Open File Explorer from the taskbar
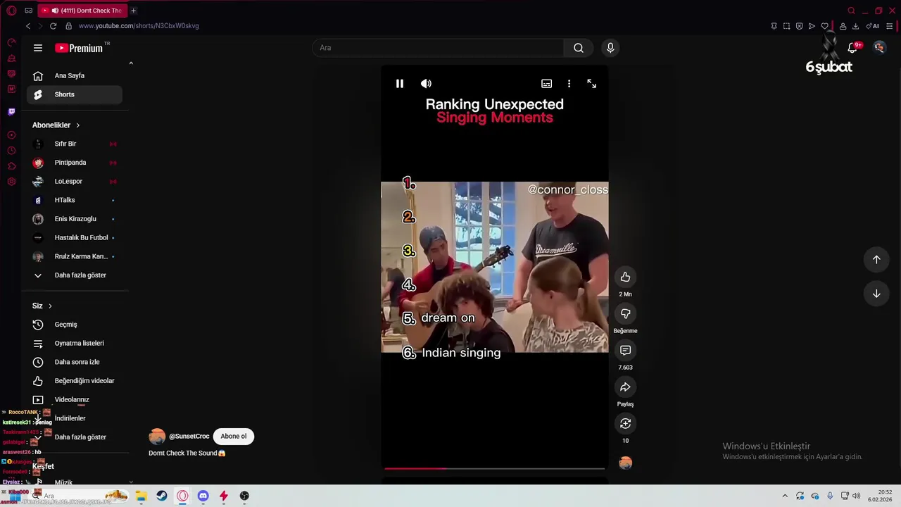Image resolution: width=901 pixels, height=507 pixels. [x=141, y=496]
